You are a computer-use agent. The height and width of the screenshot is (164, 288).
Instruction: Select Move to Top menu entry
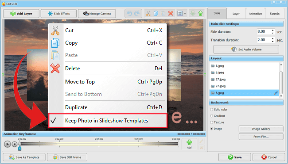coord(108,82)
